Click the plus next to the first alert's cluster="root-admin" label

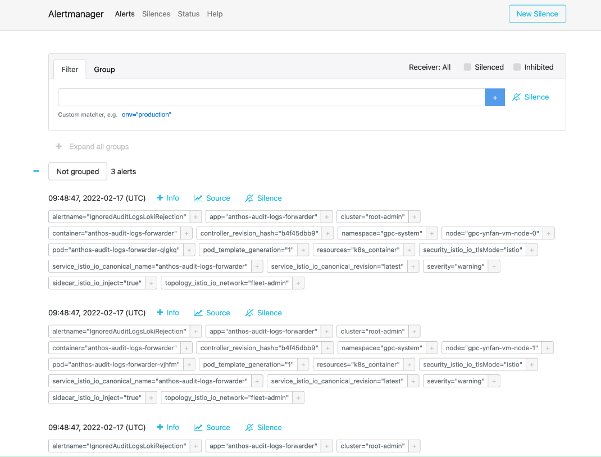[414, 217]
